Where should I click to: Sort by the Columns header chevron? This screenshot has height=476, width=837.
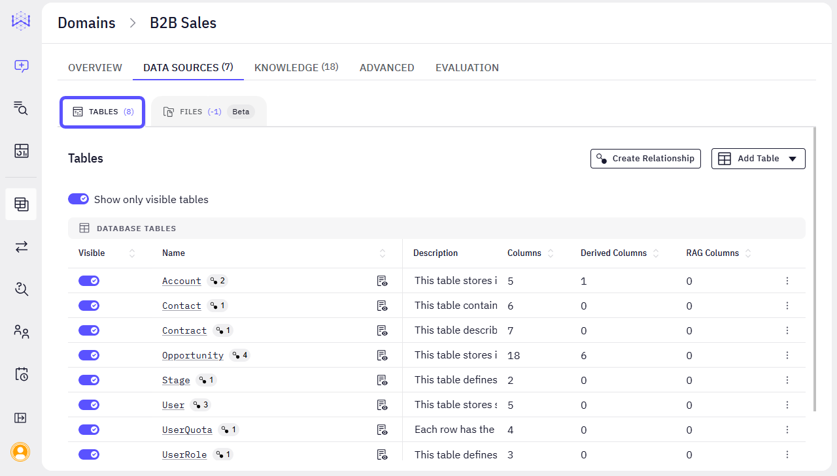pyautogui.click(x=550, y=253)
